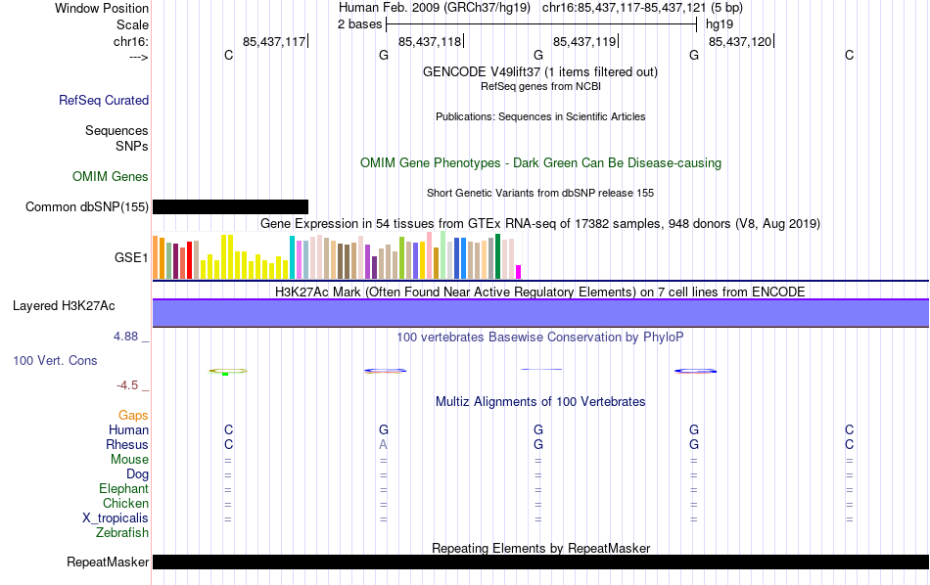
Task: Click the OMIM Genes track label
Action: [111, 177]
